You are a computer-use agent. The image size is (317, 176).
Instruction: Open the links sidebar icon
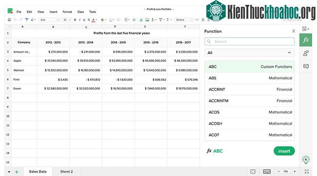(x=306, y=53)
